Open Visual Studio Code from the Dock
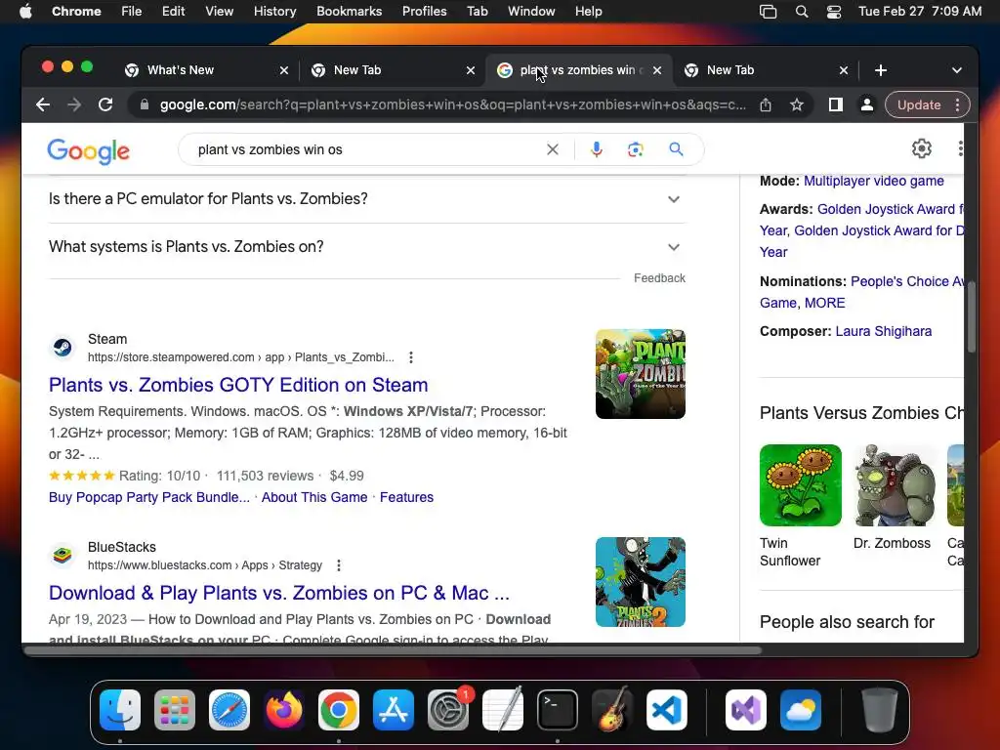1000x750 pixels. click(666, 710)
